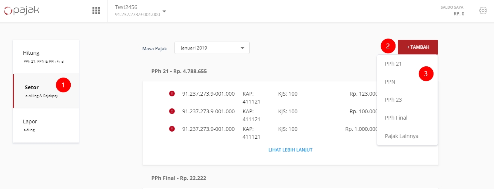The width and height of the screenshot is (494, 189).
Task: Click the Rp. 100.000 amount
Action: [363, 111]
